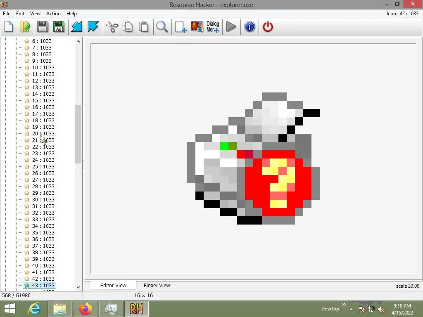Open the File menu
This screenshot has height=317, width=423.
pos(7,14)
